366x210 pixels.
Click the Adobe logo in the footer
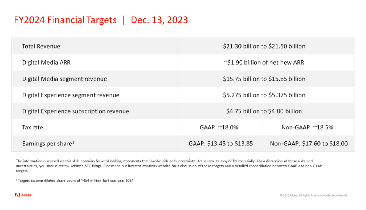23,195
